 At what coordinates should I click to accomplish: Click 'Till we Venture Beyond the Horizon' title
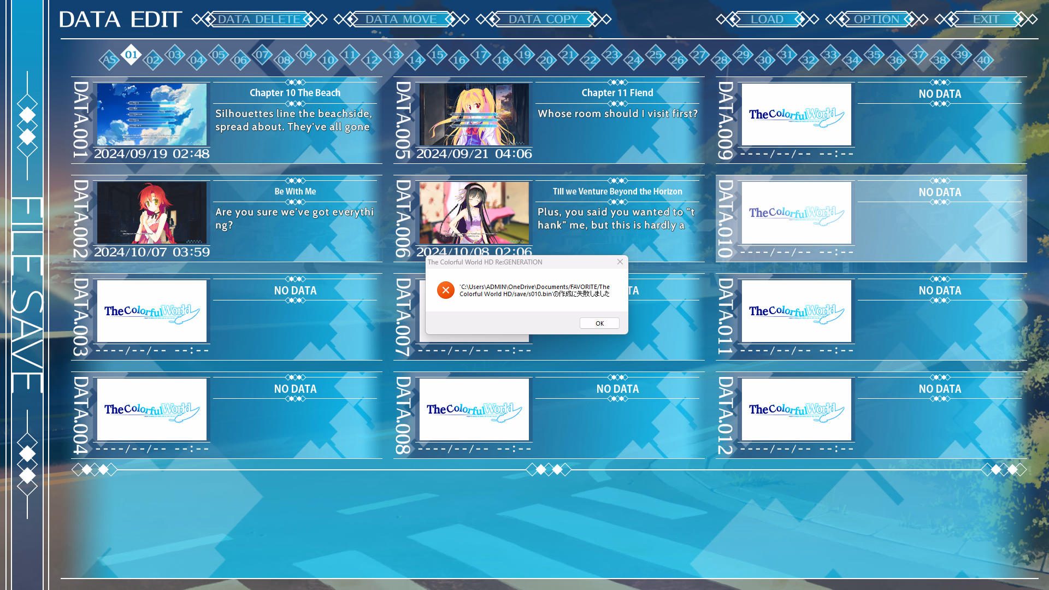(617, 192)
